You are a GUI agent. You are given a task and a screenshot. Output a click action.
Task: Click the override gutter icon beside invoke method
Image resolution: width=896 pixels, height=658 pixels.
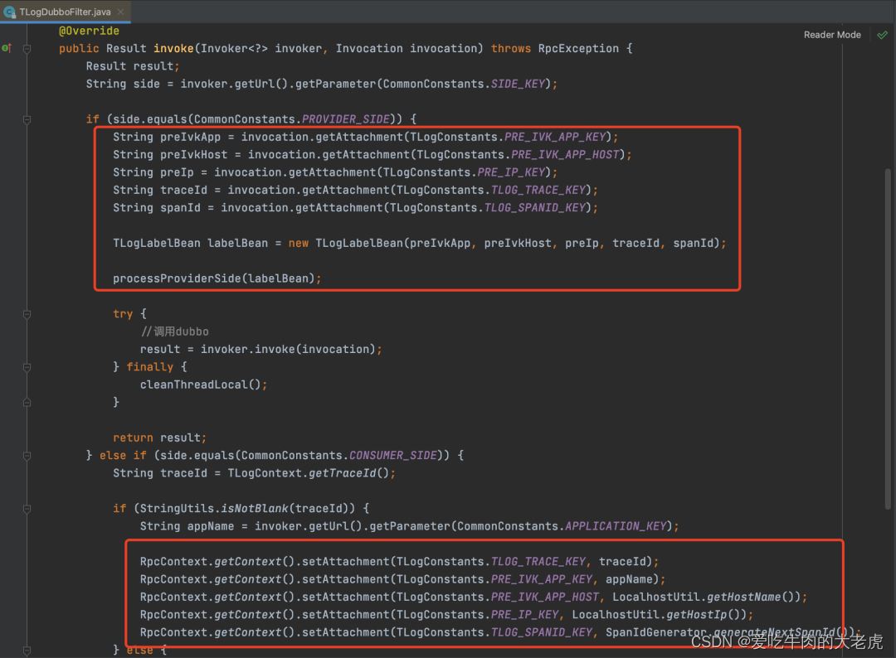click(7, 49)
